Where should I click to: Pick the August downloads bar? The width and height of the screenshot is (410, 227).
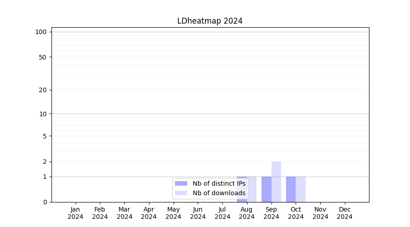pyautogui.click(x=252, y=189)
